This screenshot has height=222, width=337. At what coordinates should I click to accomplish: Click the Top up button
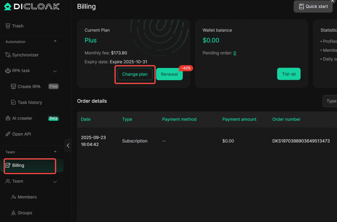click(x=289, y=74)
